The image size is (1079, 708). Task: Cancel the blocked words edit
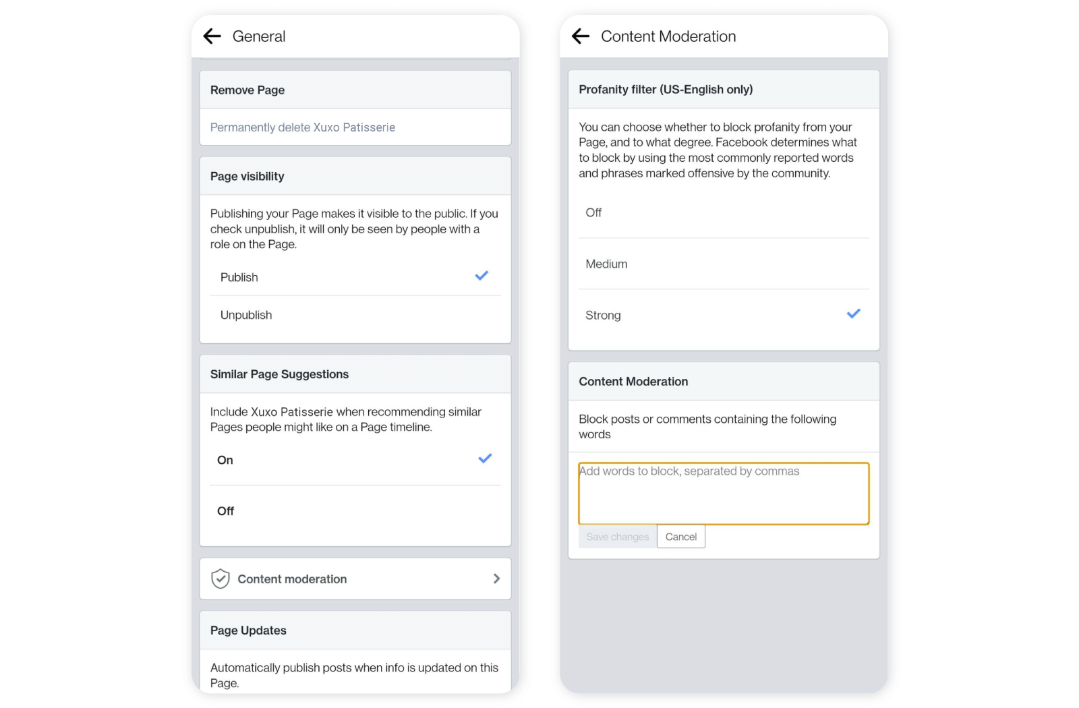click(681, 537)
